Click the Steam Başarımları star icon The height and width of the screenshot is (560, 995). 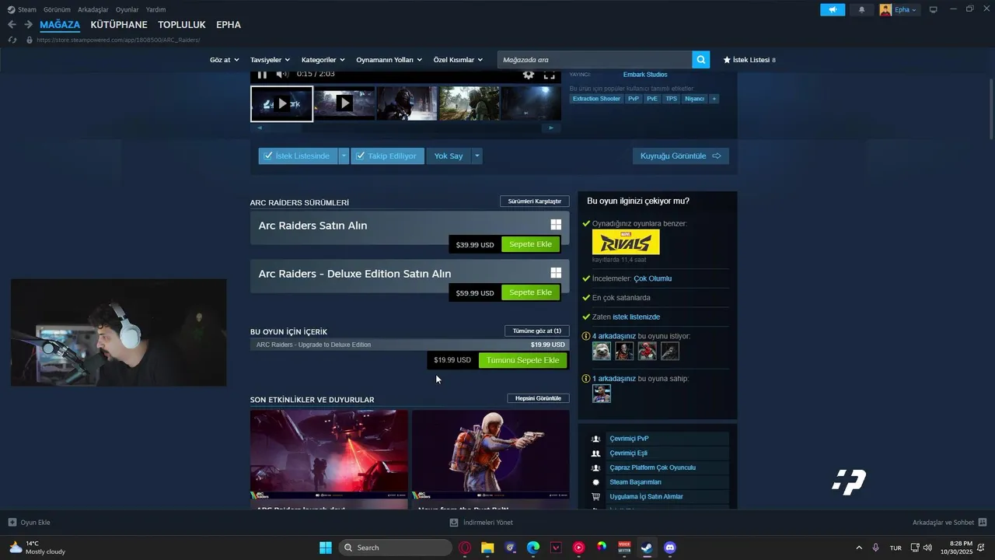[x=595, y=482]
